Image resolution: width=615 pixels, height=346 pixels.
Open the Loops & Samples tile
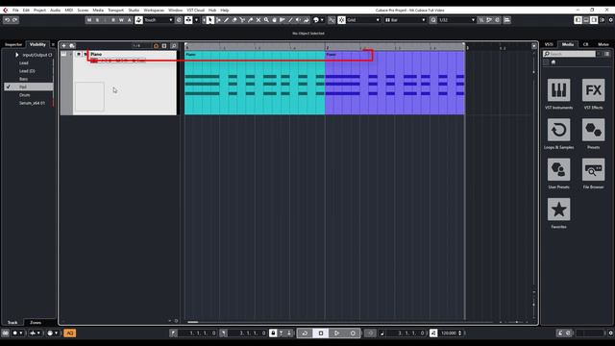click(558, 130)
